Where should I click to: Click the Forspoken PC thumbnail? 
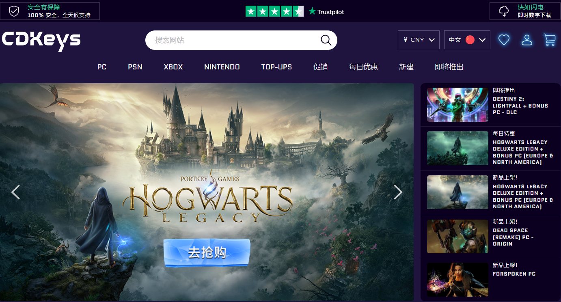[x=457, y=280]
